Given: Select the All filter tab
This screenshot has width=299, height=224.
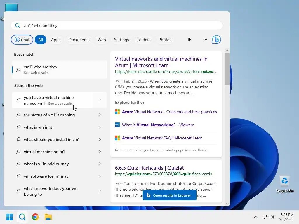Looking at the screenshot, I should click(40, 40).
